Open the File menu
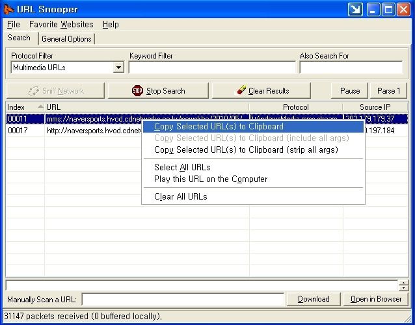 coord(13,24)
